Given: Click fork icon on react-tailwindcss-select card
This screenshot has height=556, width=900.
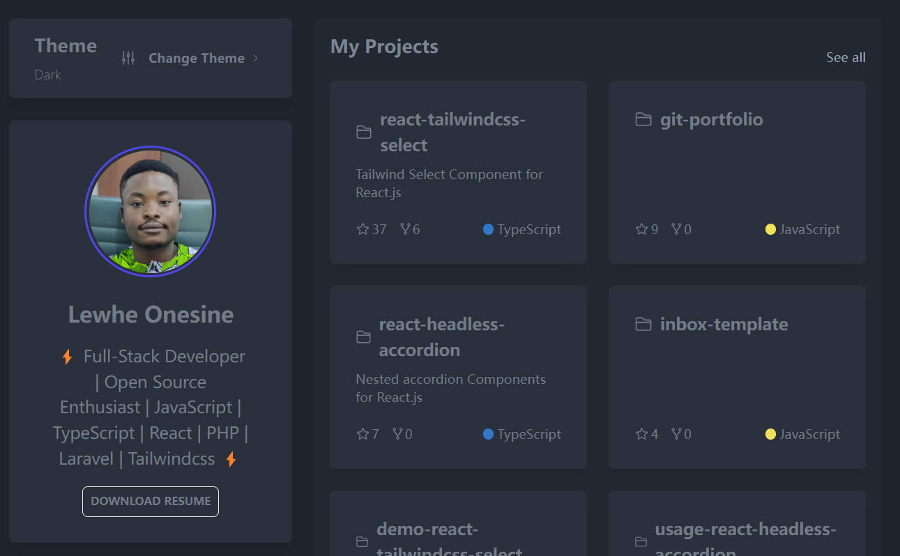Looking at the screenshot, I should tap(405, 229).
